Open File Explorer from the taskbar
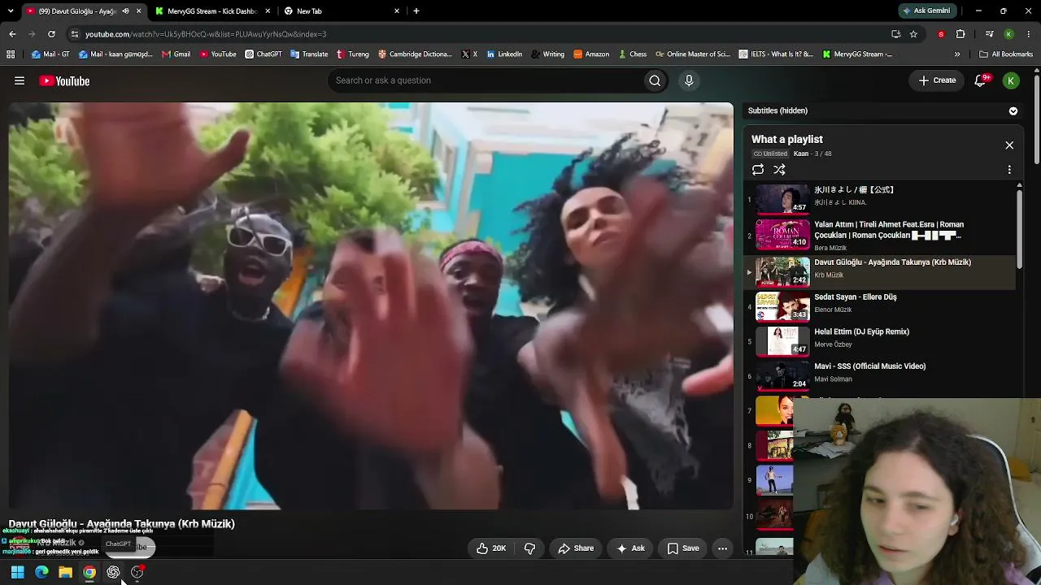 point(65,572)
